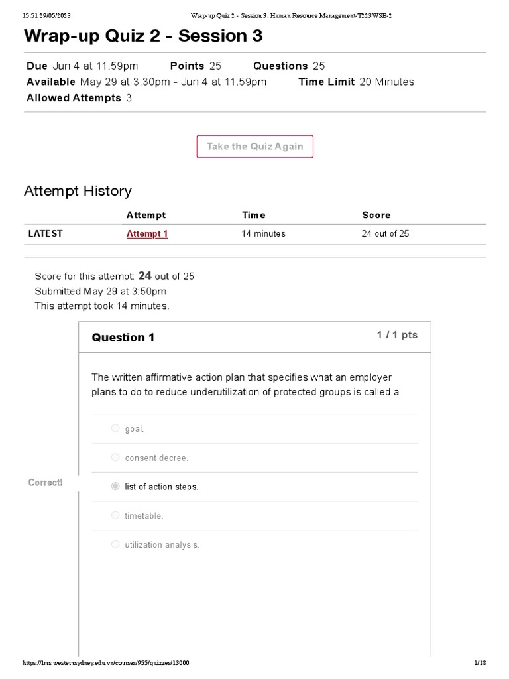
Task: Select the 'goal.' radio option
Action: (x=115, y=428)
